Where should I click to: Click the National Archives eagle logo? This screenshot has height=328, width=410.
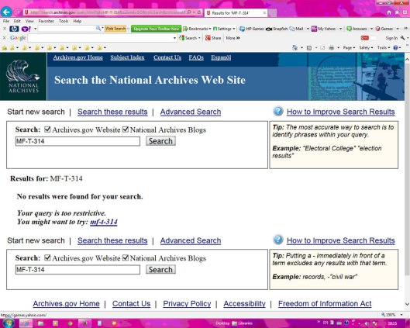[23, 76]
